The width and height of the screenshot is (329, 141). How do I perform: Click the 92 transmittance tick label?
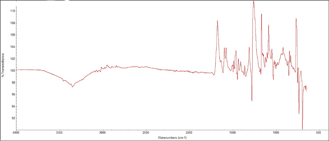pyautogui.click(x=13, y=119)
